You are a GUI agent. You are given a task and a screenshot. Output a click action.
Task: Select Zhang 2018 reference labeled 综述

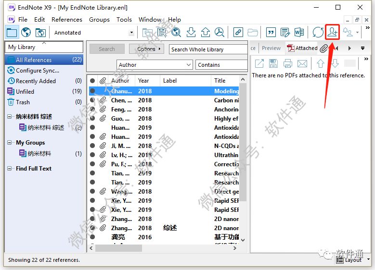pyautogui.click(x=164, y=228)
